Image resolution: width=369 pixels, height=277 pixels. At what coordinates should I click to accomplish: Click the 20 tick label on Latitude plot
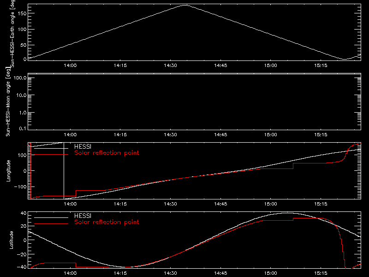point(24,226)
